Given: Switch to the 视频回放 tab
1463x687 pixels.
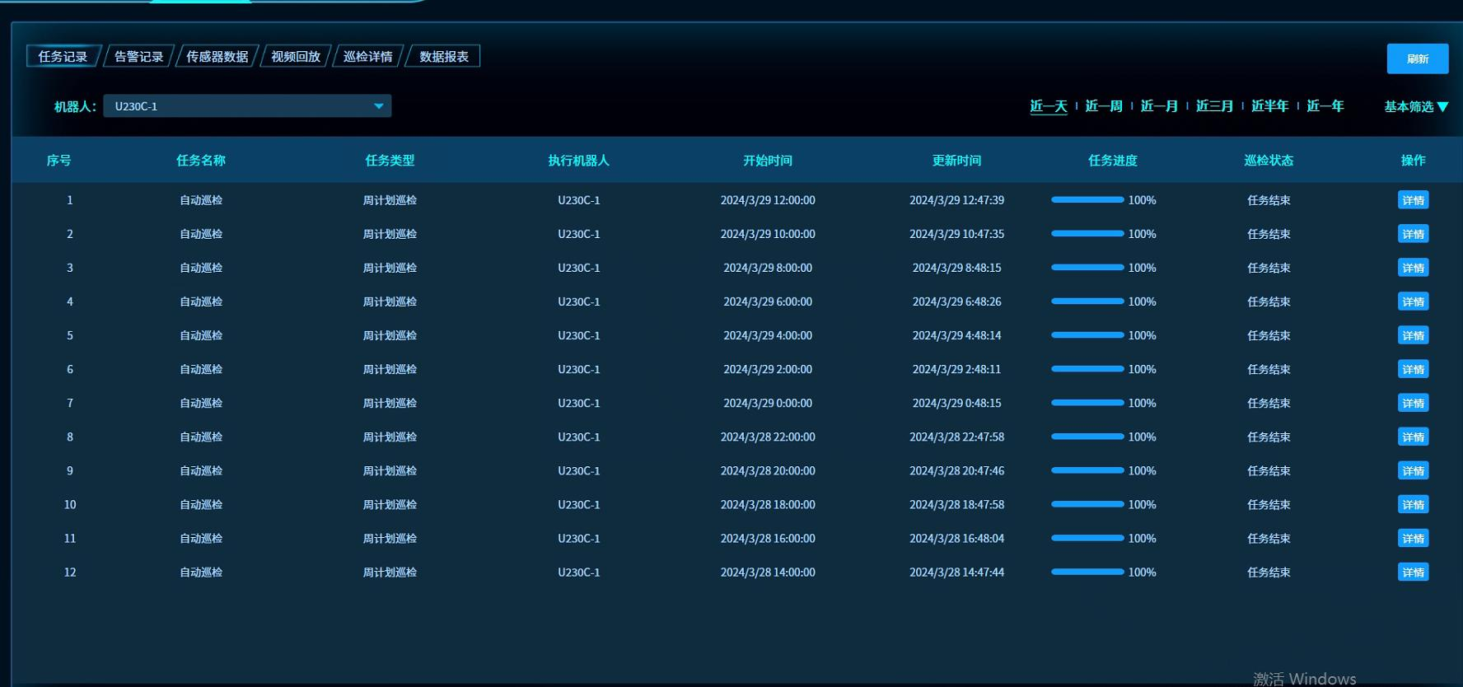Looking at the screenshot, I should pos(296,56).
